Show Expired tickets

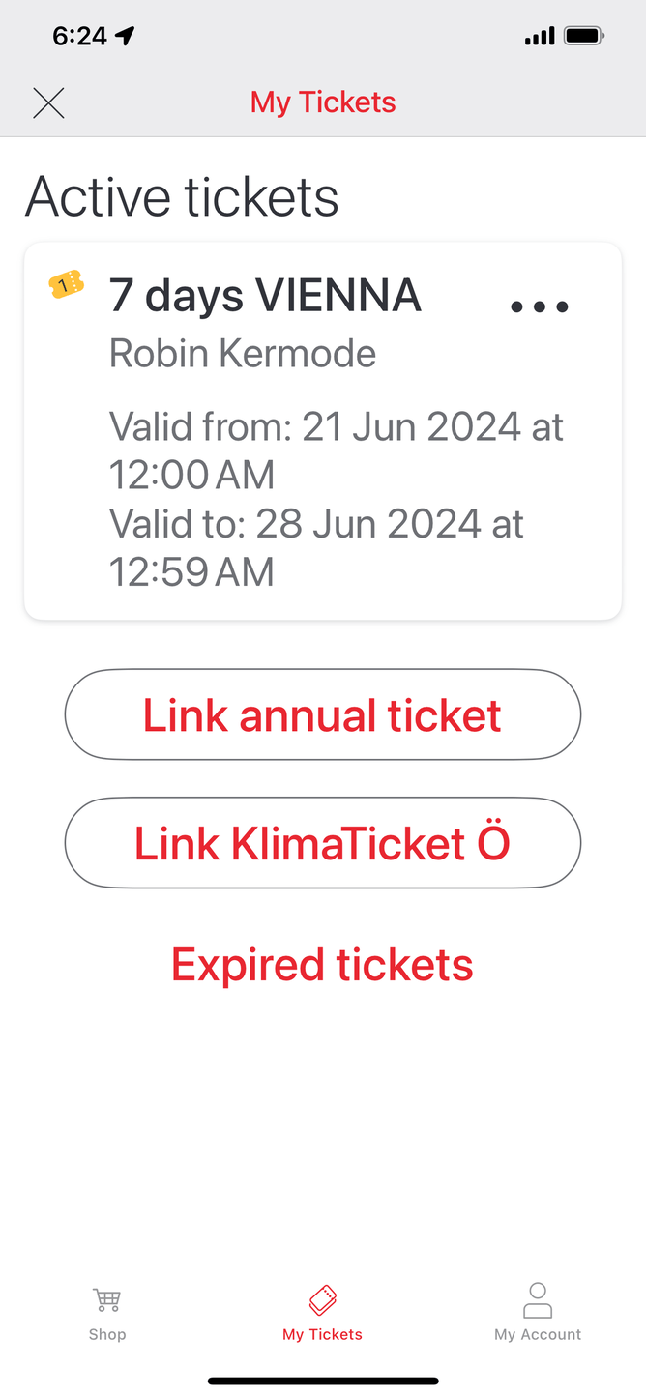click(322, 965)
